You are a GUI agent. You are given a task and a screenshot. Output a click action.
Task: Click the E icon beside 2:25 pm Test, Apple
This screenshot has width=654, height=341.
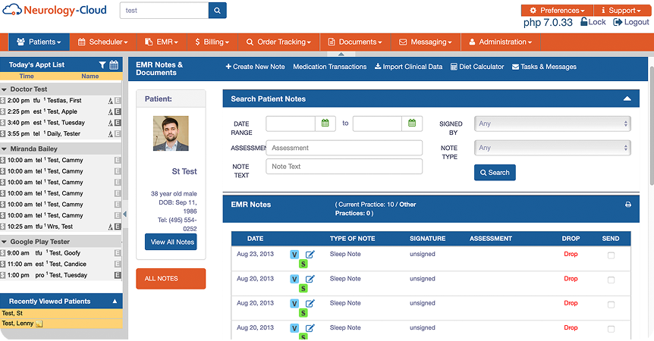(118, 111)
